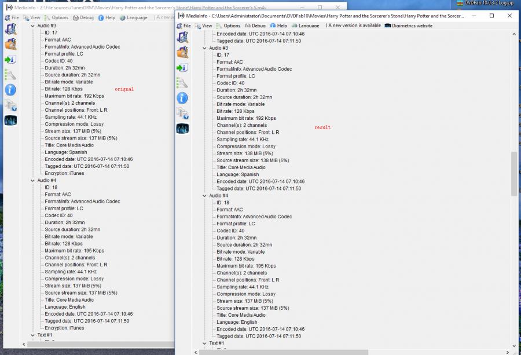521x355 pixels.
Task: Click documents-with-globe icon in back window sidebar
Action: pos(10,105)
